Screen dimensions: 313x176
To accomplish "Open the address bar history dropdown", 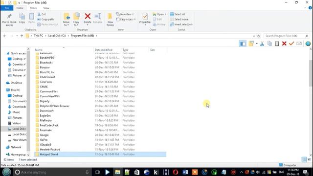I will click(x=254, y=36).
